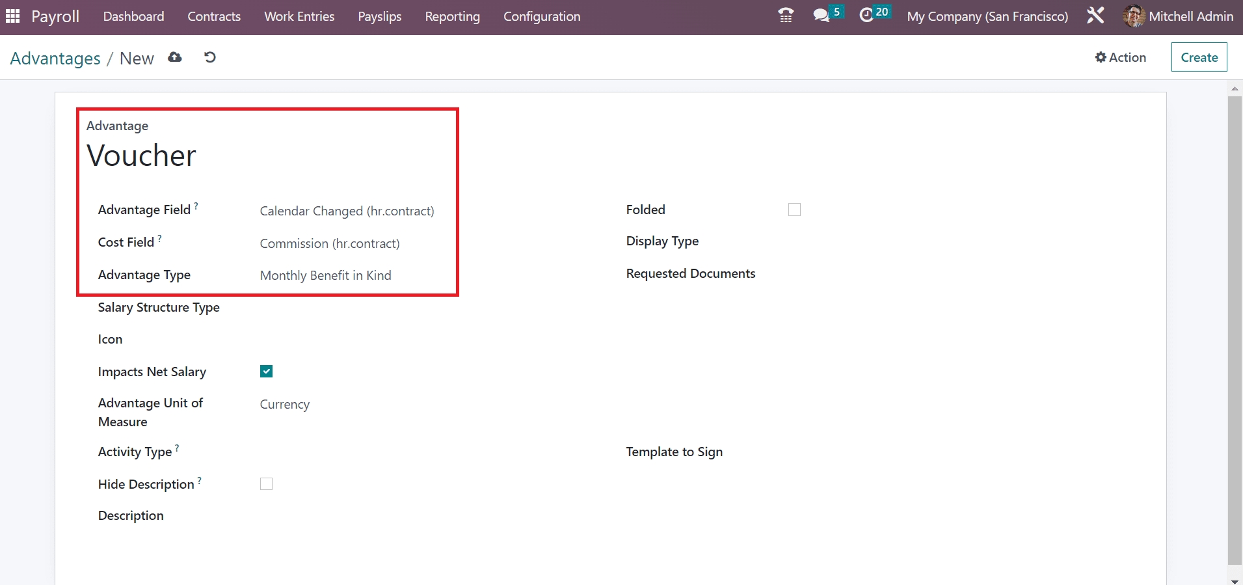Tick the Folded checkbox
Image resolution: width=1243 pixels, height=585 pixels.
[x=794, y=210]
